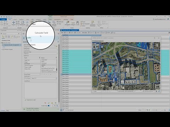Toggle the map checkbox in Contents tree
This screenshot has height=127, width=170.
pos(2,43)
